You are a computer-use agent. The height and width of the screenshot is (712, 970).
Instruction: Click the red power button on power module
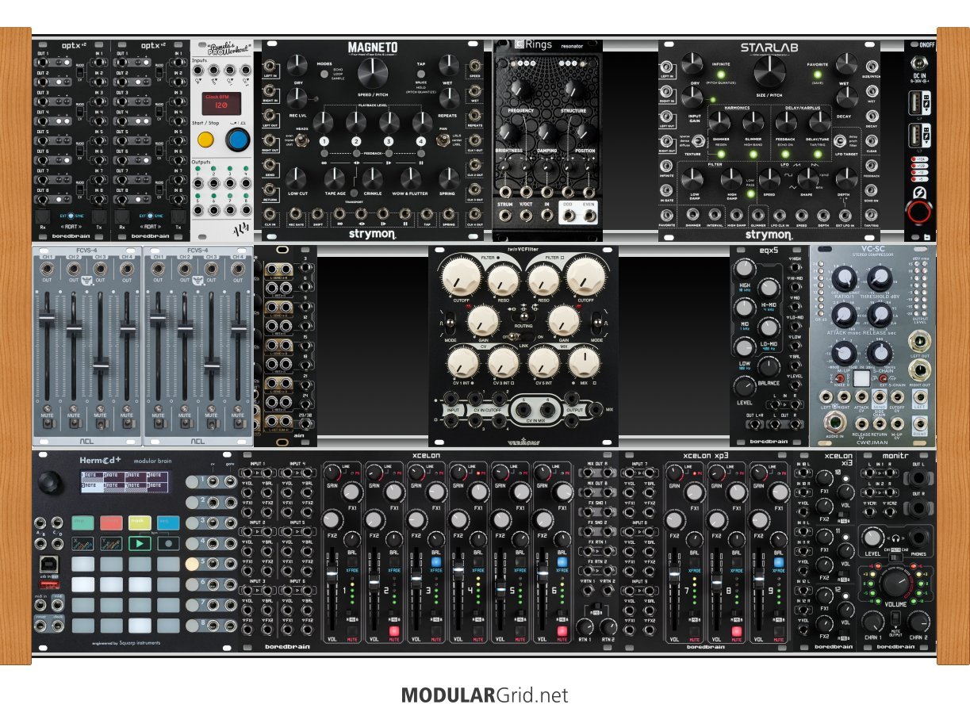[x=920, y=212]
